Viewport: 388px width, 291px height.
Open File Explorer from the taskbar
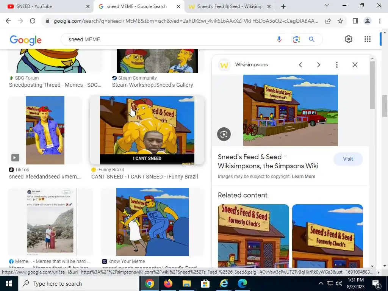point(186,283)
